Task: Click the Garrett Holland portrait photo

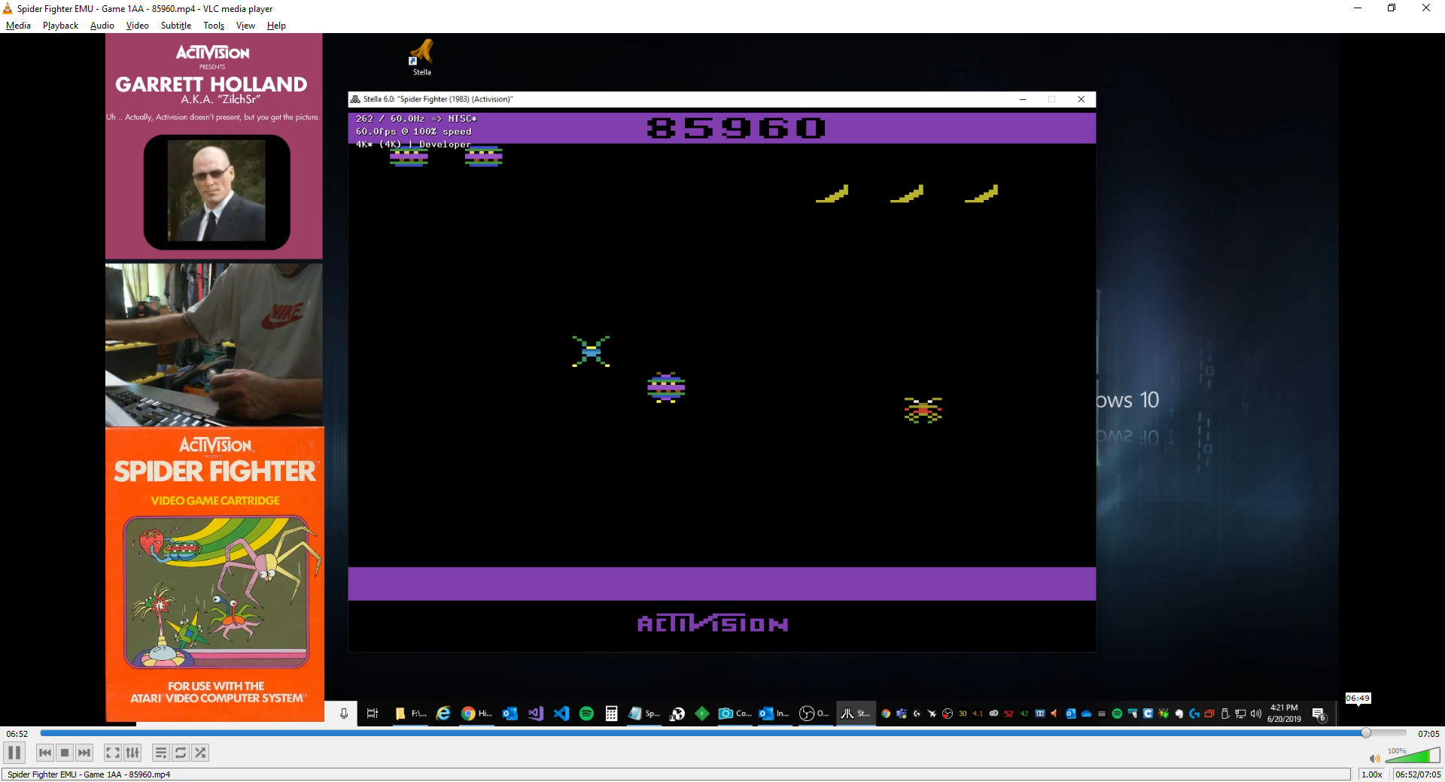Action: (x=217, y=191)
